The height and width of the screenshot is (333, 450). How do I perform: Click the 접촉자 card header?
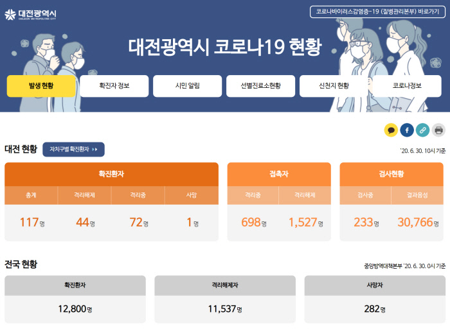279,174
